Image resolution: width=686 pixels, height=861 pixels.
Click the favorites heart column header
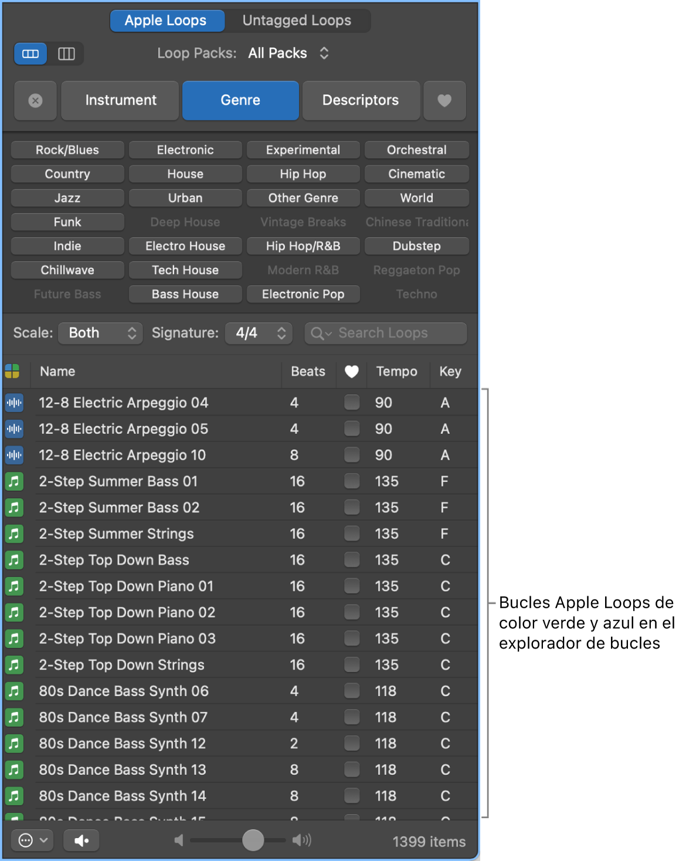click(351, 371)
